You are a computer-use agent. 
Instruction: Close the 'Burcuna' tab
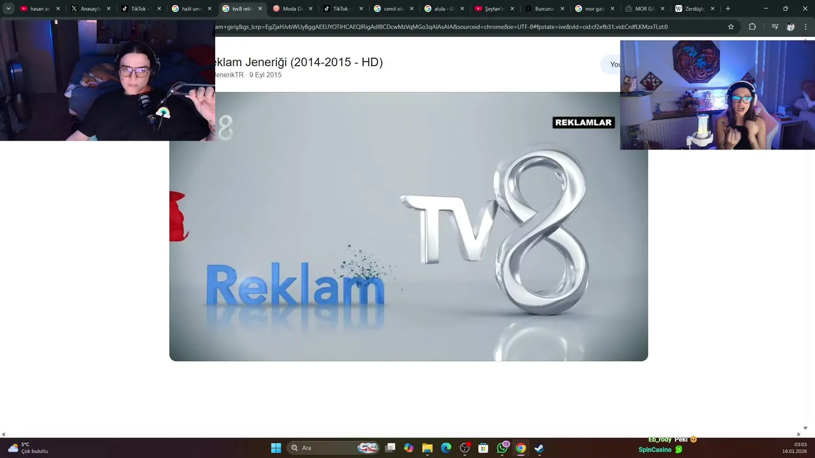(x=562, y=9)
